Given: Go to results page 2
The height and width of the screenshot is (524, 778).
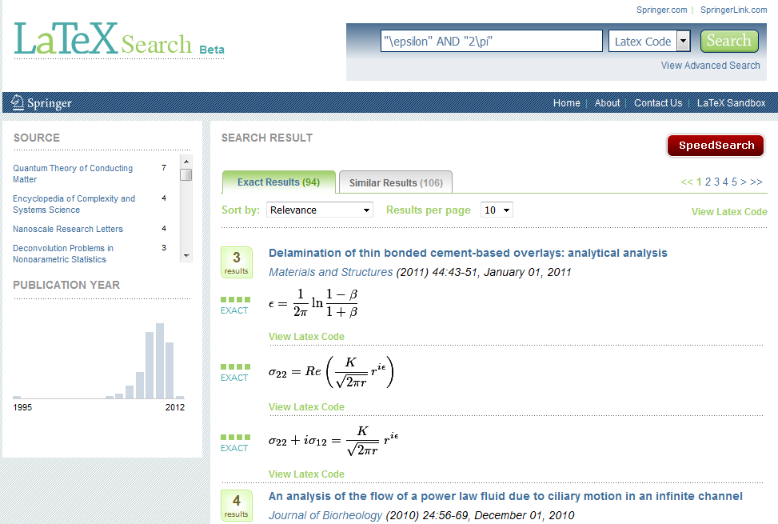Looking at the screenshot, I should pos(708,182).
